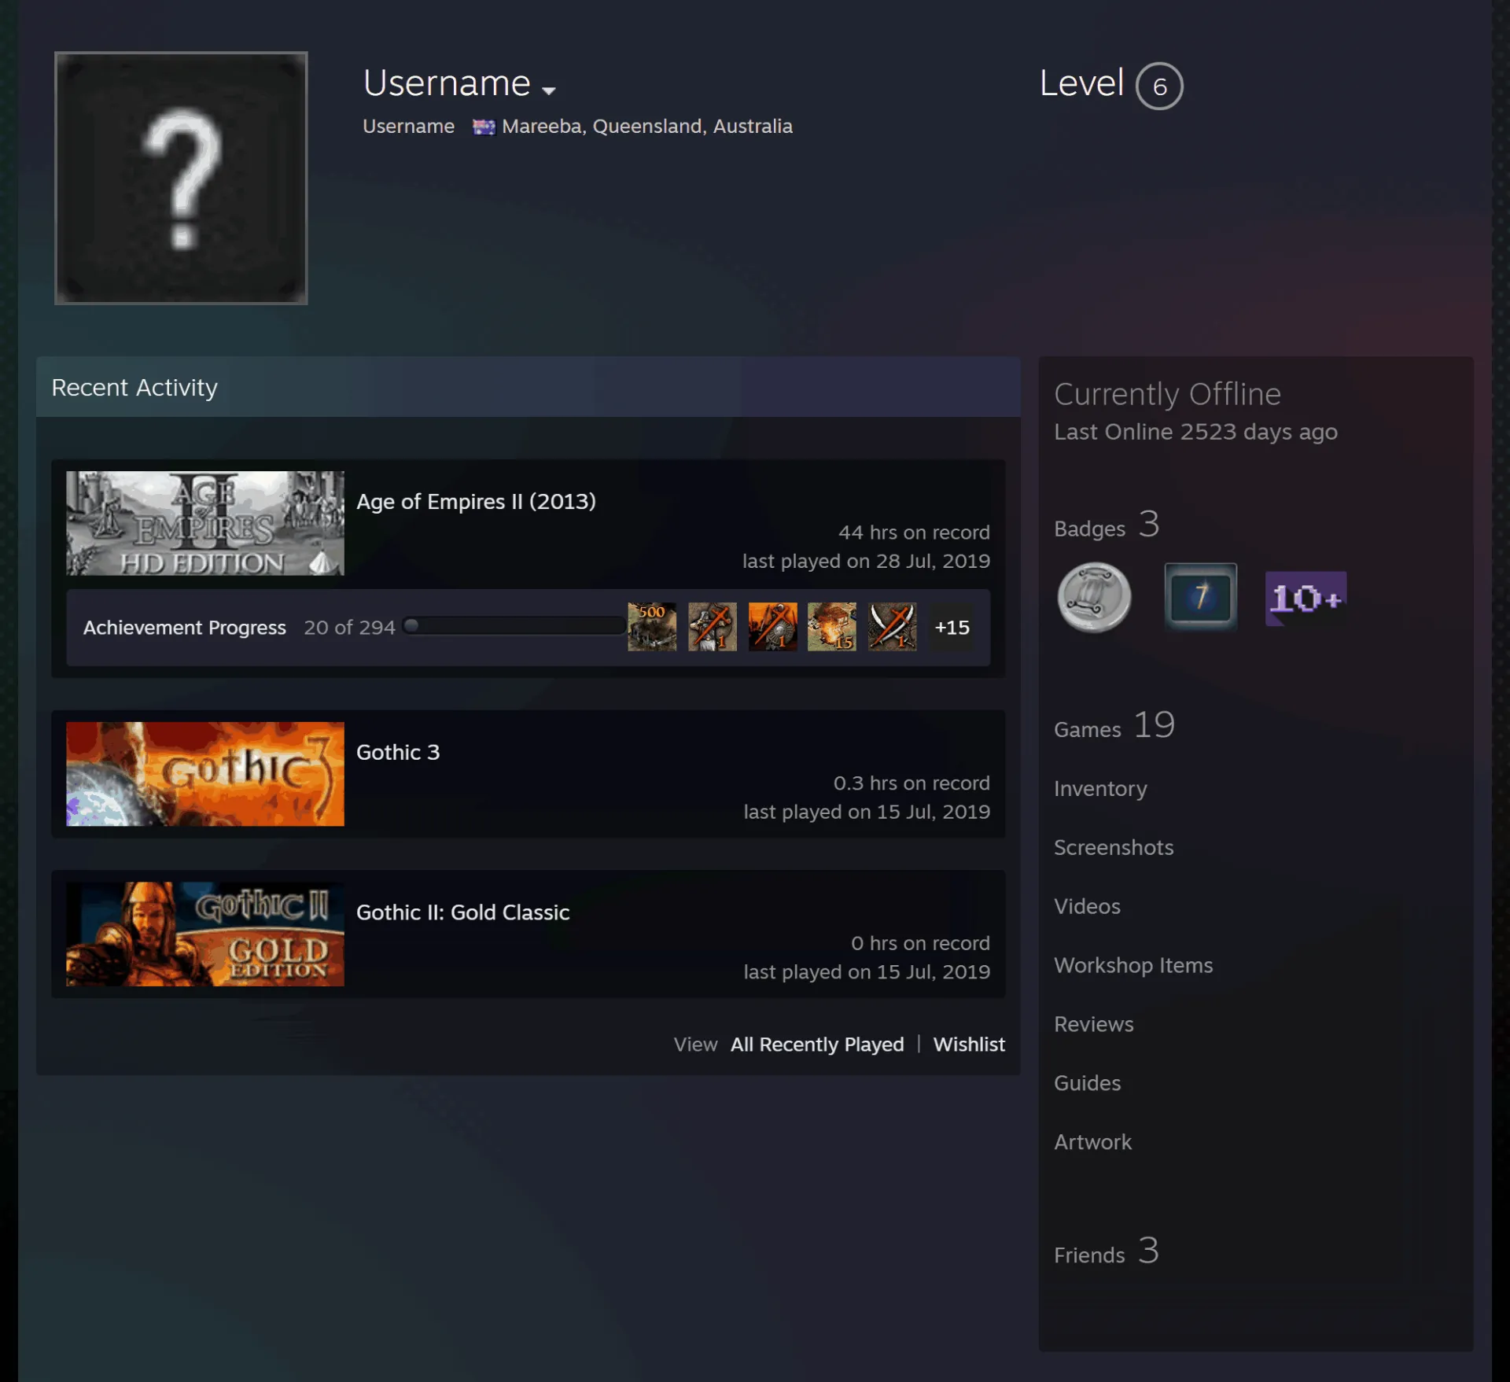Open the Username dropdown arrow
This screenshot has width=1510, height=1382.
549,90
